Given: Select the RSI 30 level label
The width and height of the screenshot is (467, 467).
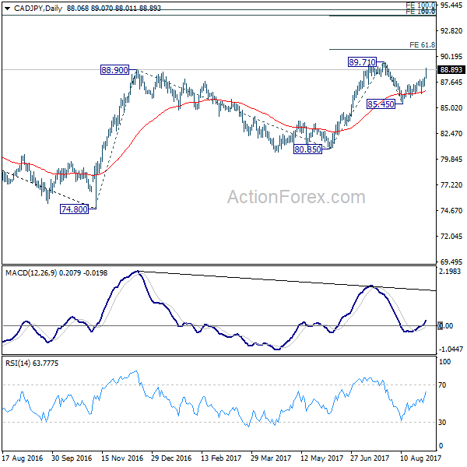Looking at the screenshot, I should pyautogui.click(x=442, y=423).
